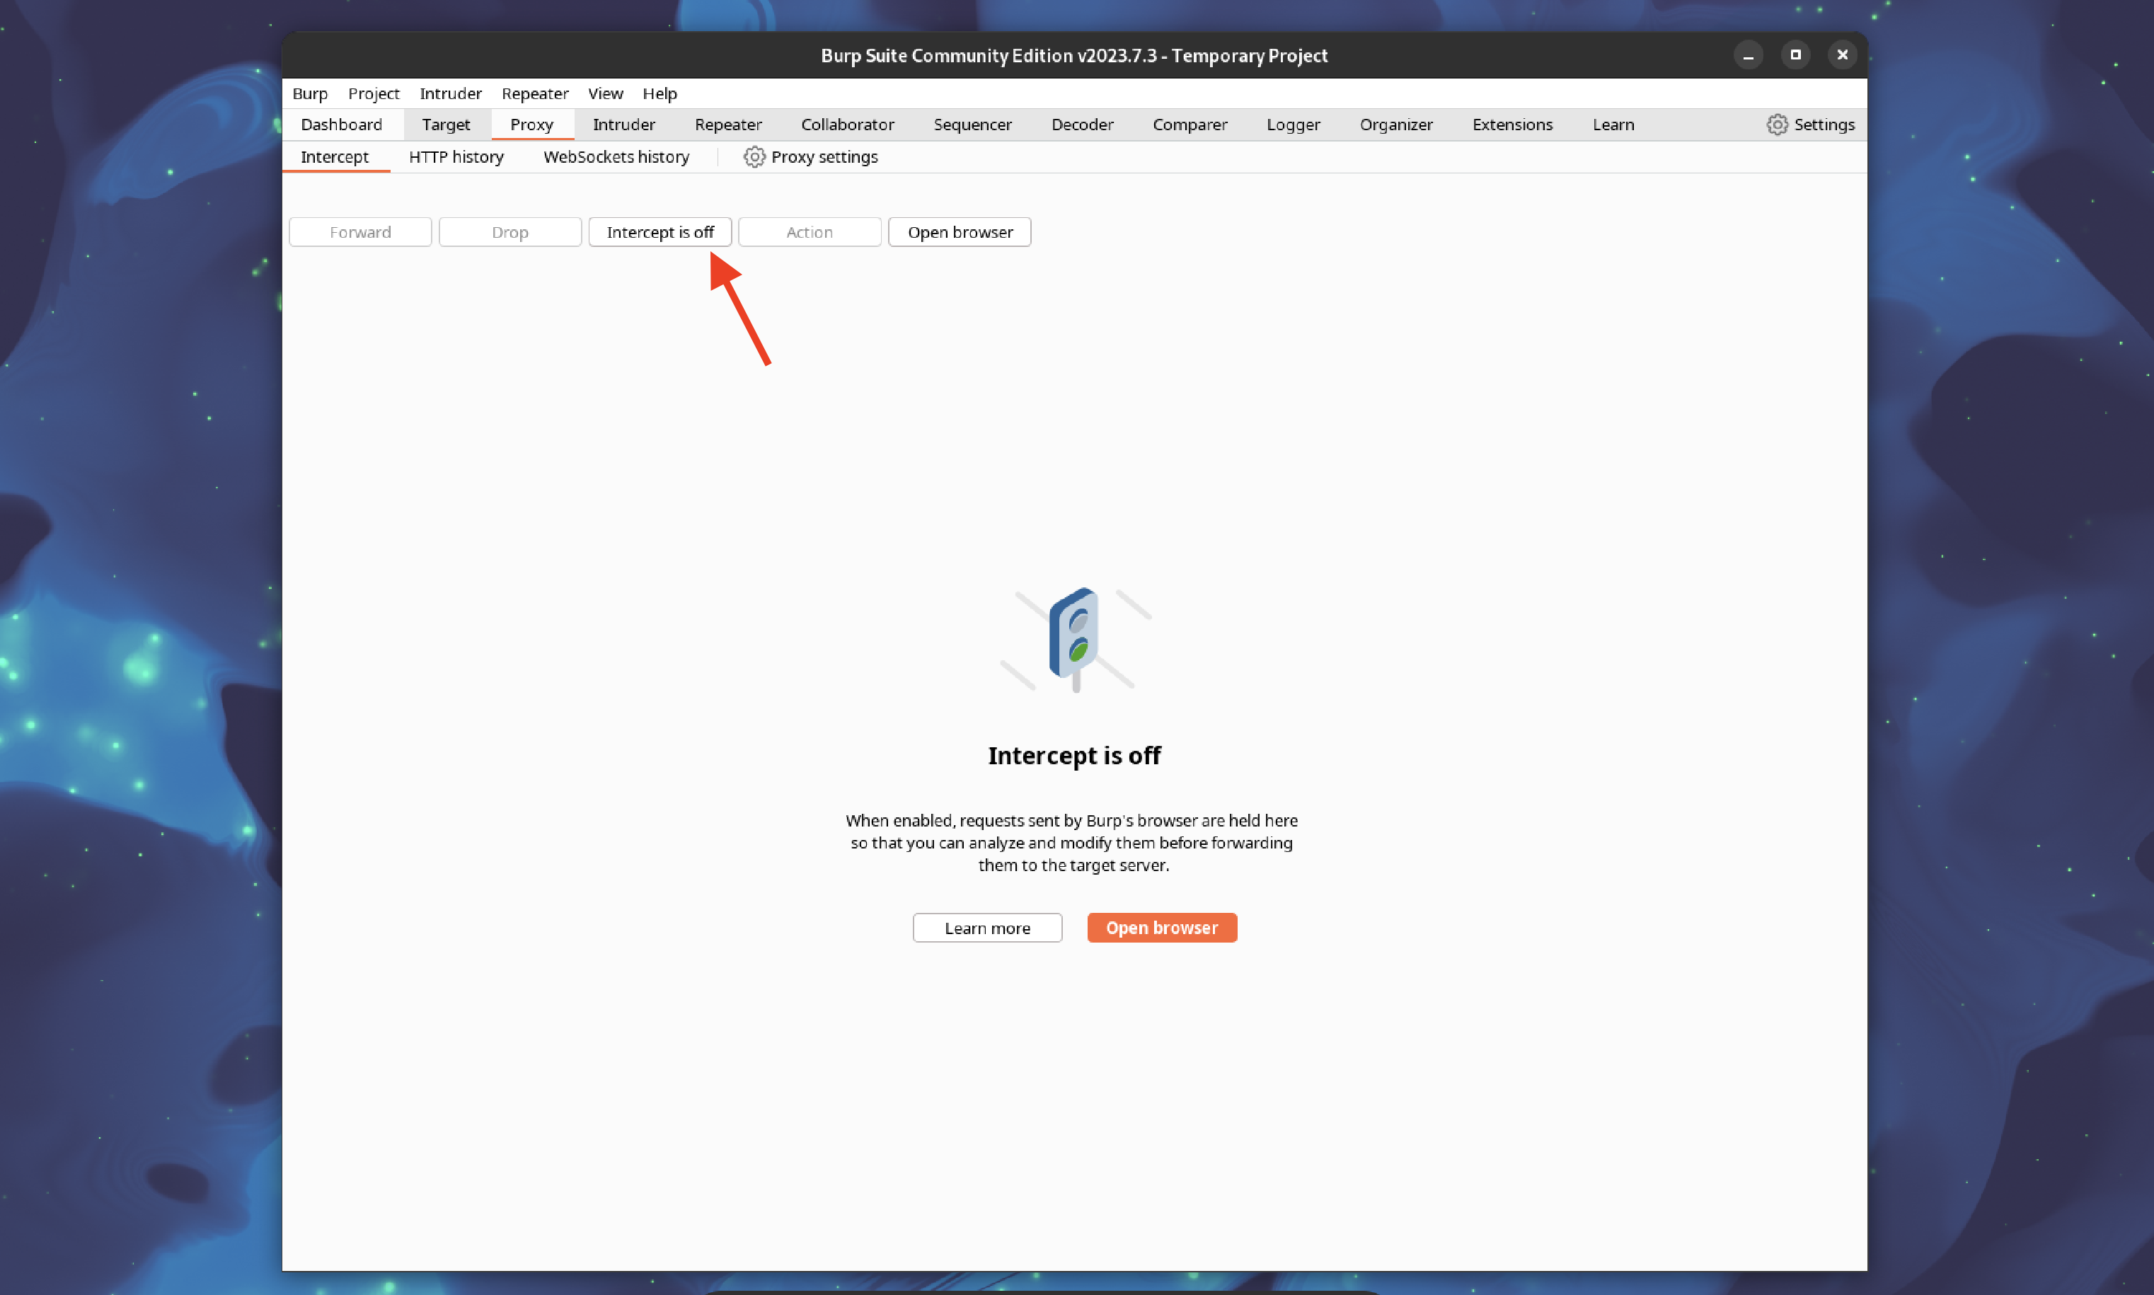Minimize the Burp Suite window
The height and width of the screenshot is (1295, 2154).
click(x=1749, y=55)
